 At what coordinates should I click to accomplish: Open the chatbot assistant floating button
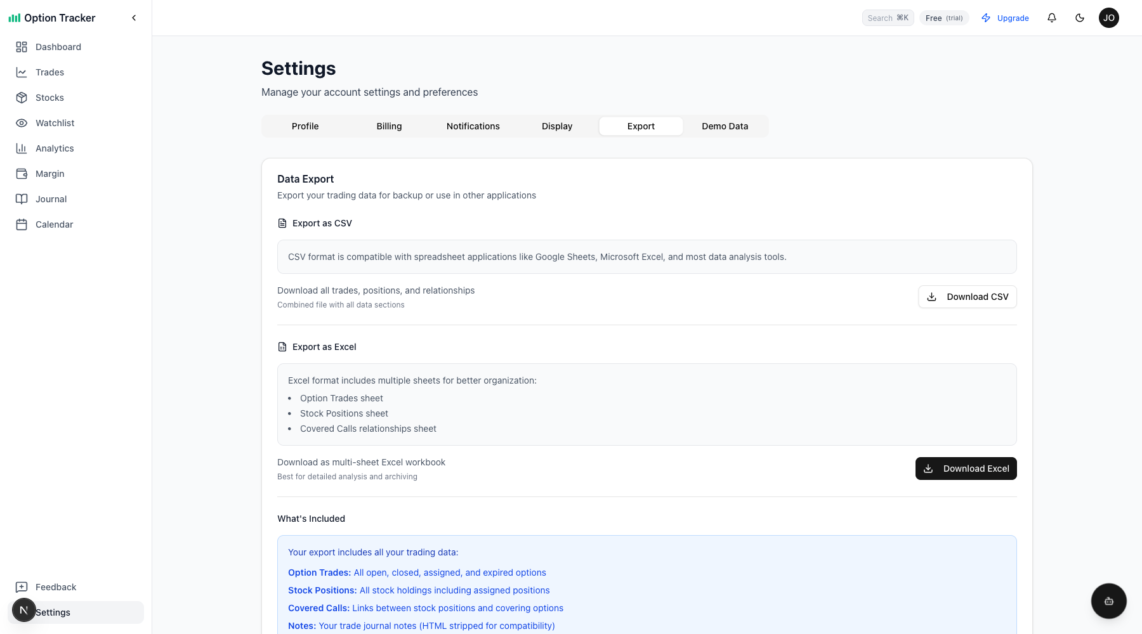[1108, 601]
